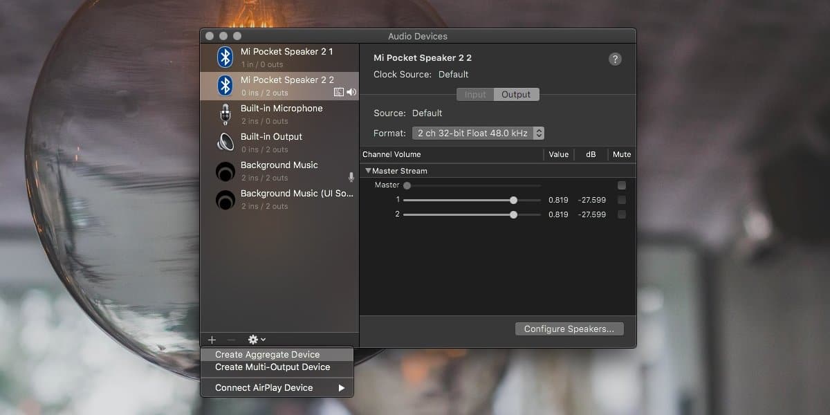Image resolution: width=830 pixels, height=415 pixels.
Task: Click the channel 2 volume slider knob
Action: 513,214
